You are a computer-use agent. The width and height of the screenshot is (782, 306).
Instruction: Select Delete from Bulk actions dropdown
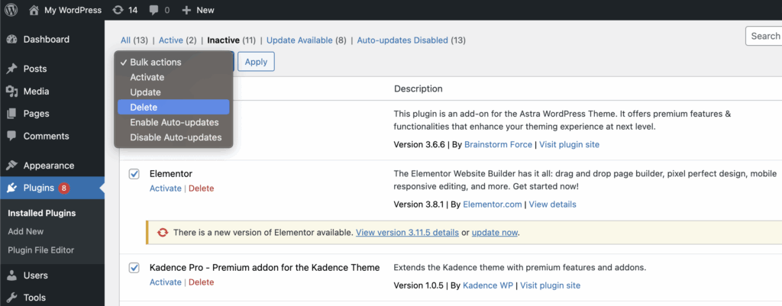144,108
